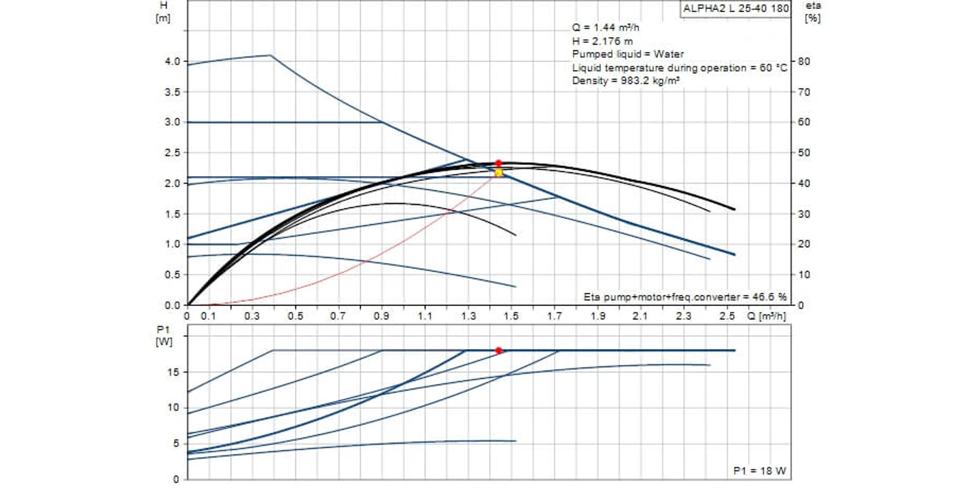
Task: Select the Eta pump+motor+freq.converter efficiency label
Action: point(685,297)
